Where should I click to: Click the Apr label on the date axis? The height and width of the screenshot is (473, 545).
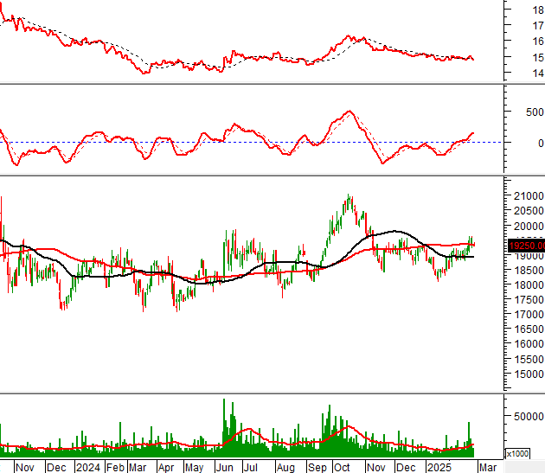pyautogui.click(x=164, y=467)
